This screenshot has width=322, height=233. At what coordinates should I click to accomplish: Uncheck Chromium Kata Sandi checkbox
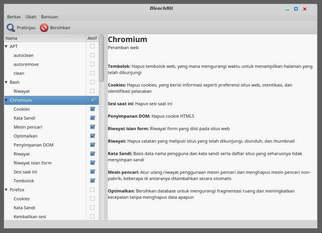point(93,118)
